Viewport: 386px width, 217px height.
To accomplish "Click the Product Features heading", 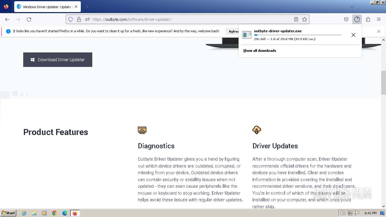I will coord(55,132).
